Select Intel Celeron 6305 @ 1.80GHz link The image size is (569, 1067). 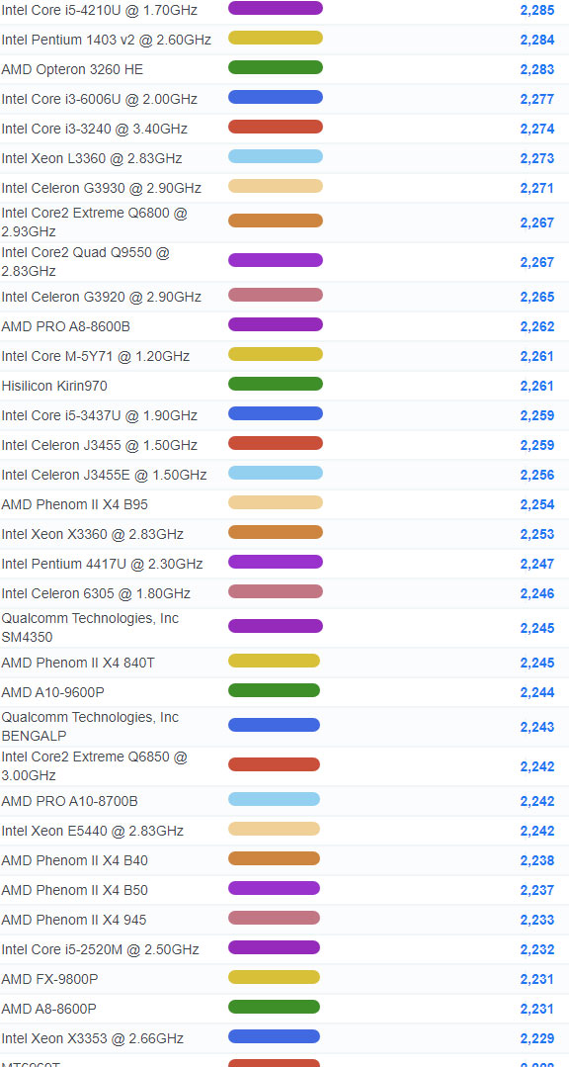point(96,593)
